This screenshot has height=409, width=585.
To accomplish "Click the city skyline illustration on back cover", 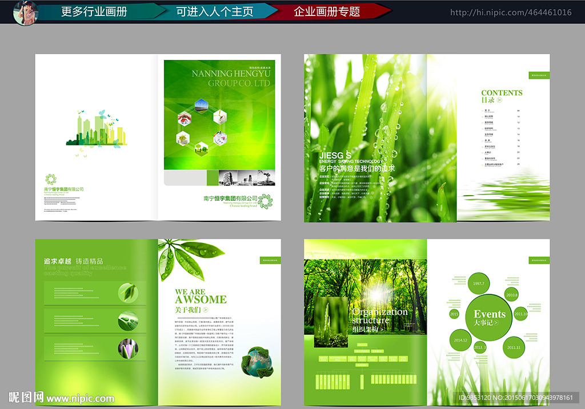I will (x=96, y=129).
